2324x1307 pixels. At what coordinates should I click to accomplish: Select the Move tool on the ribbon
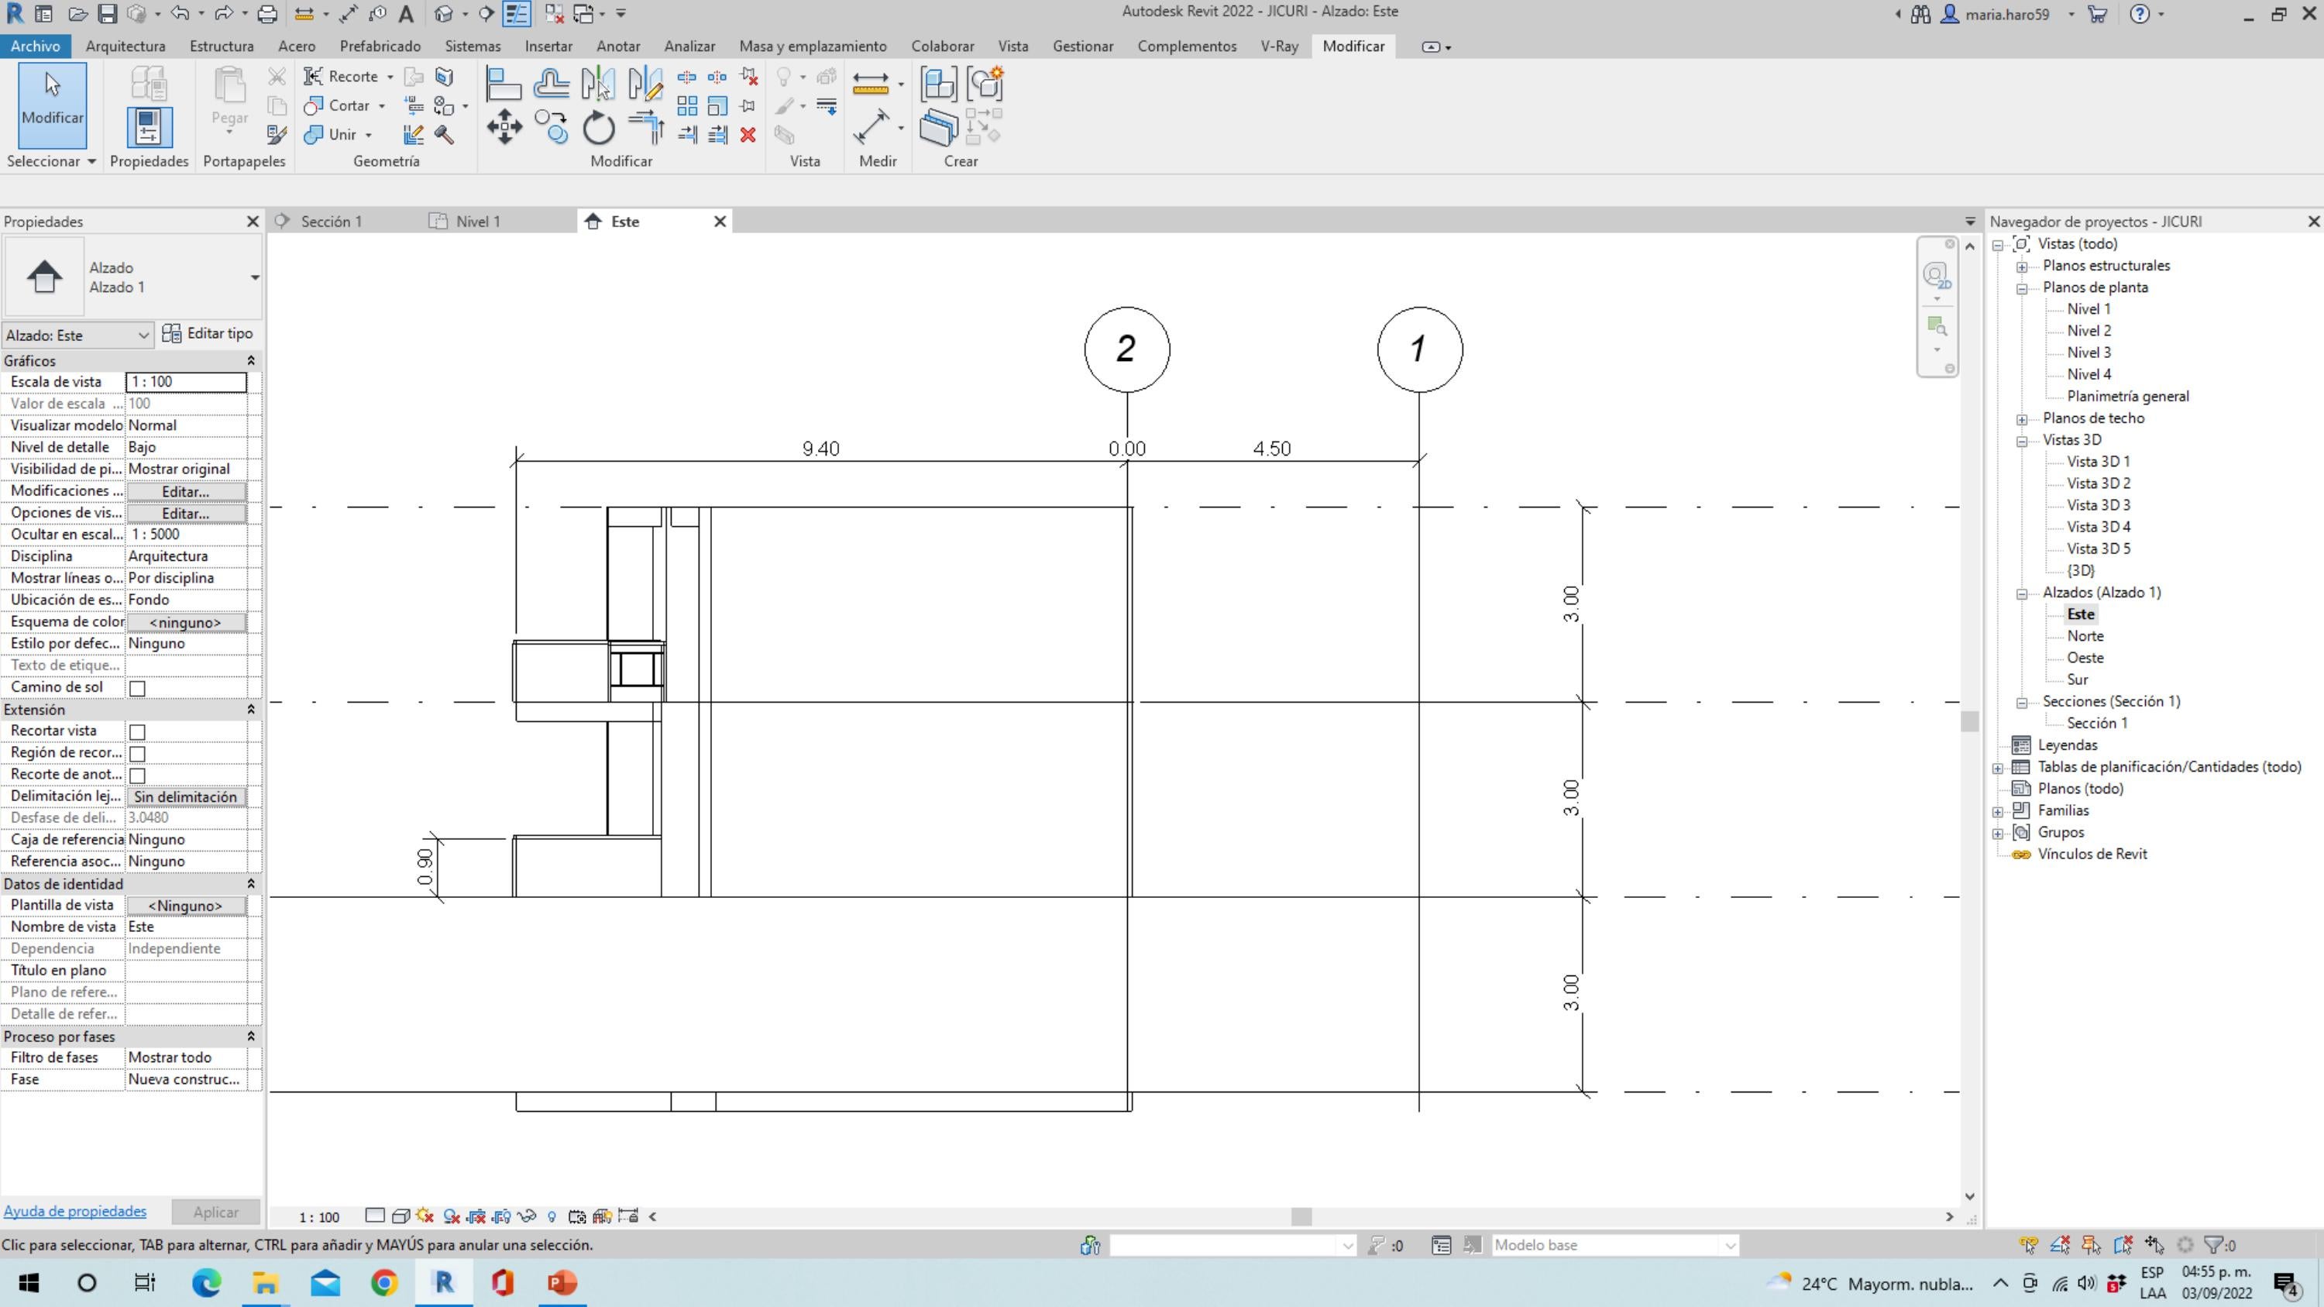pyautogui.click(x=504, y=127)
